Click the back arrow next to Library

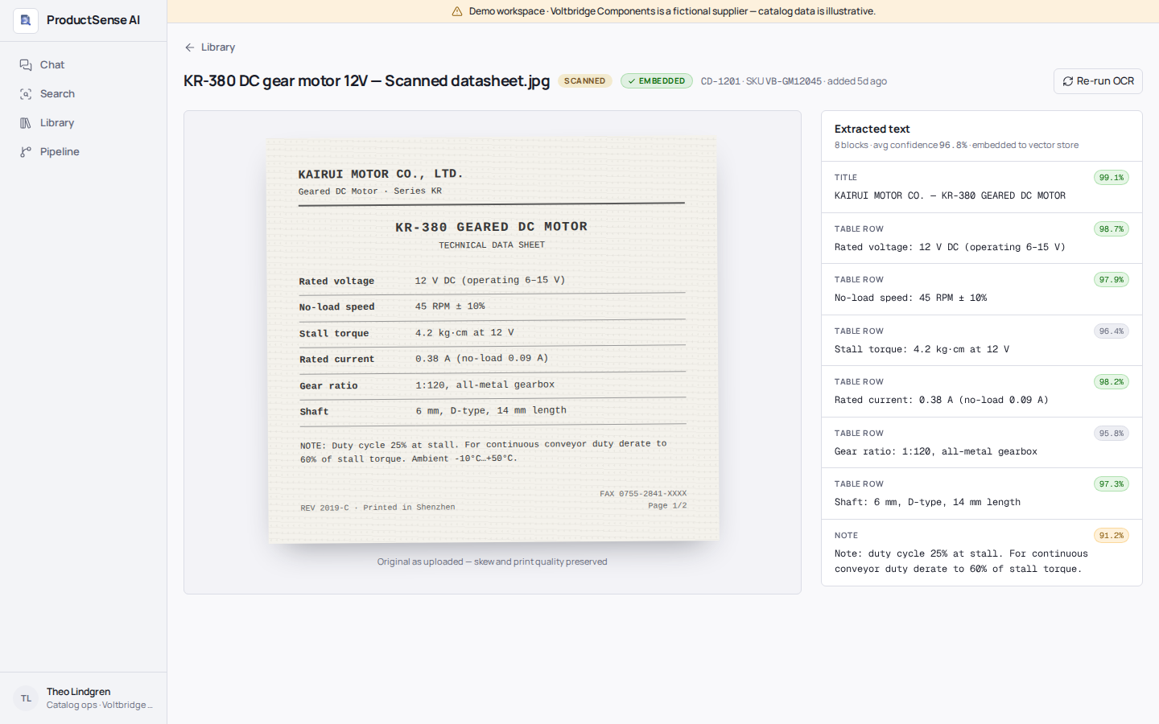coord(190,47)
